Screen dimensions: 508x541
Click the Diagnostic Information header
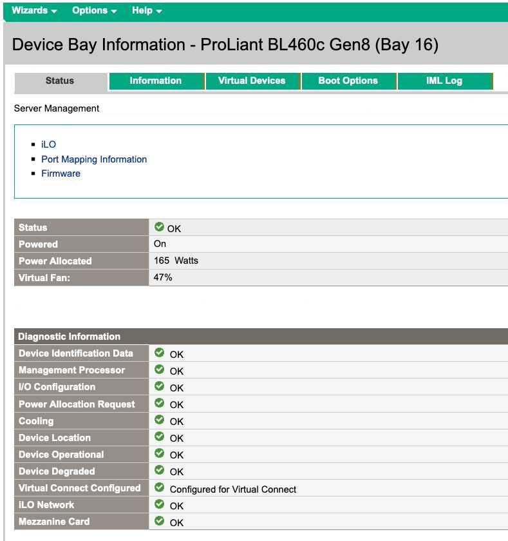70,337
